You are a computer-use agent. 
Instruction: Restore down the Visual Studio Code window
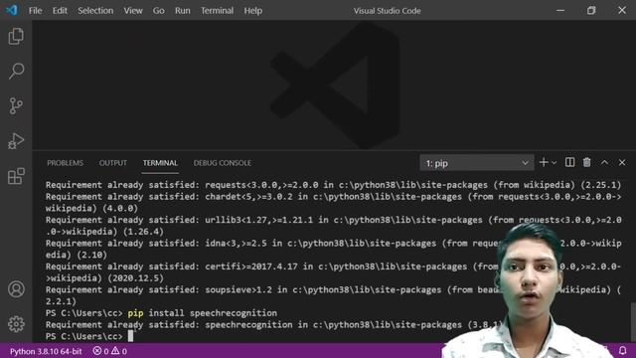591,10
